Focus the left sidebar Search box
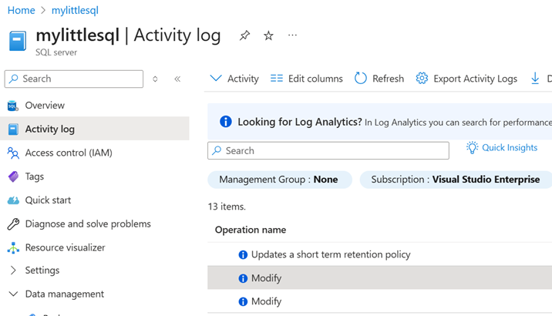 tap(74, 79)
